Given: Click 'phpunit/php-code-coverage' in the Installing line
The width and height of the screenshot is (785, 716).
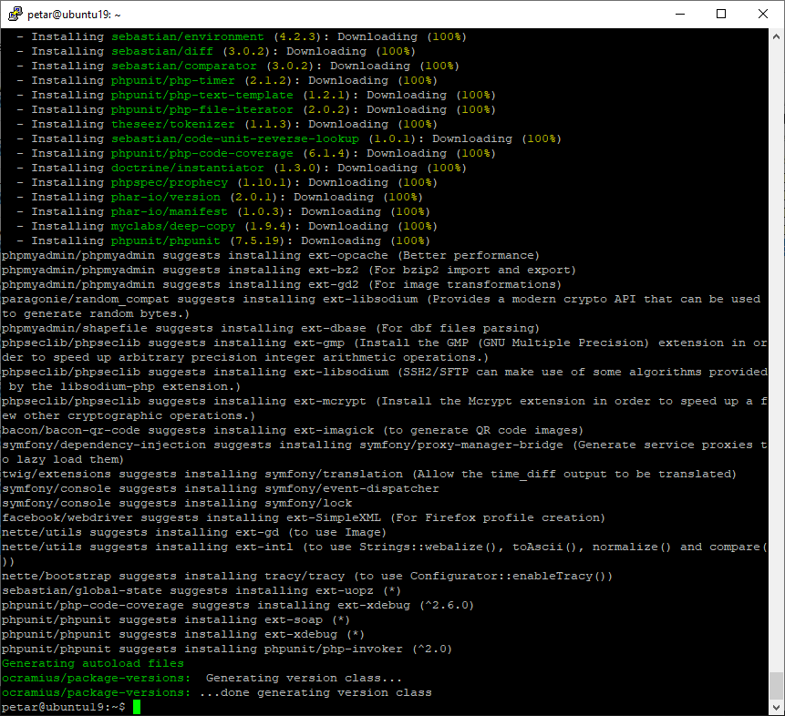Looking at the screenshot, I should tap(201, 153).
